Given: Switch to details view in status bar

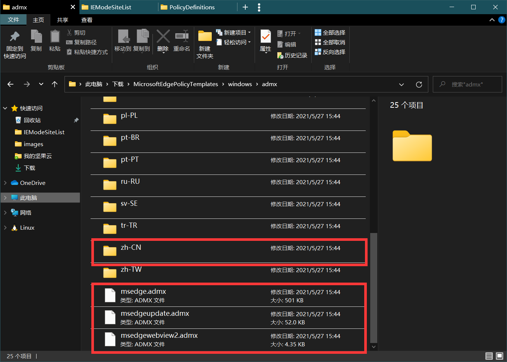Looking at the screenshot, I should (489, 356).
